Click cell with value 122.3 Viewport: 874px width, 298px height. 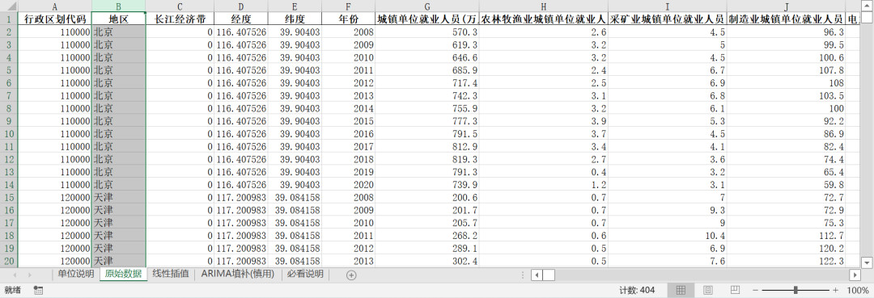786,261
